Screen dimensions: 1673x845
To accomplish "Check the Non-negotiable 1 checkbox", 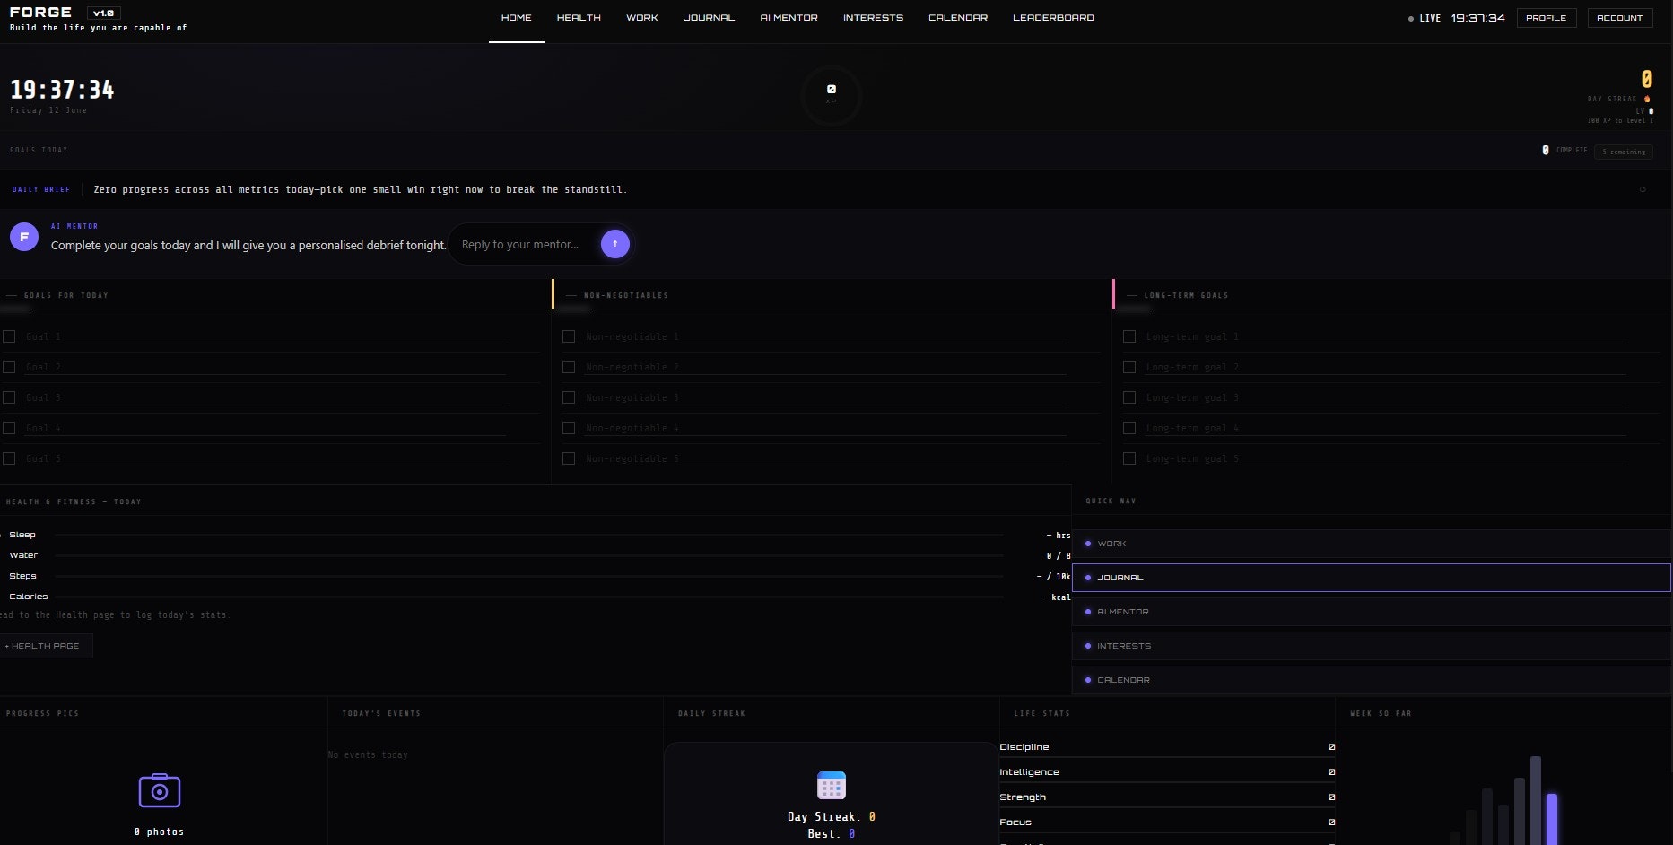I will 569,336.
